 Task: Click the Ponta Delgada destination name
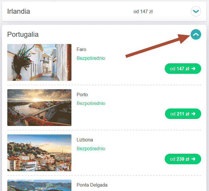(92, 185)
